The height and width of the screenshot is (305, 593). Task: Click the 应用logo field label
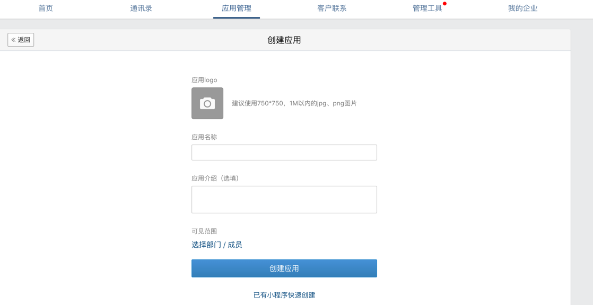204,80
